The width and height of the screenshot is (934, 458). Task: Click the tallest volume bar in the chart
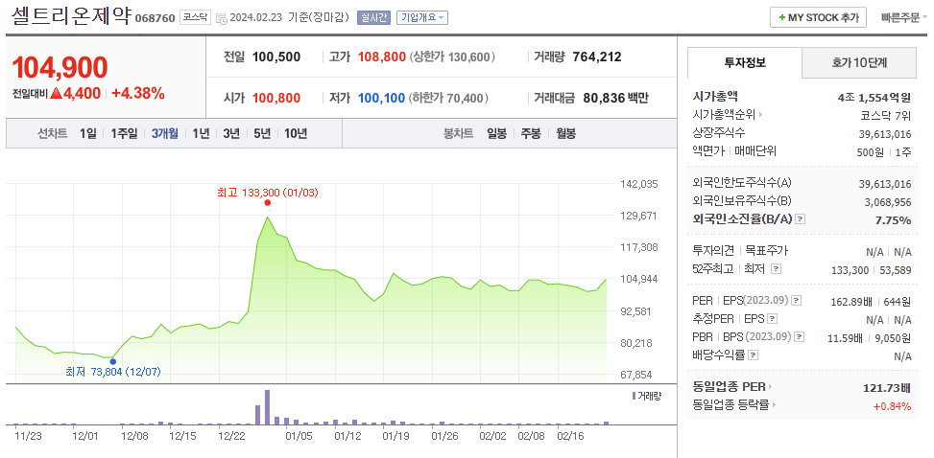pyautogui.click(x=268, y=407)
